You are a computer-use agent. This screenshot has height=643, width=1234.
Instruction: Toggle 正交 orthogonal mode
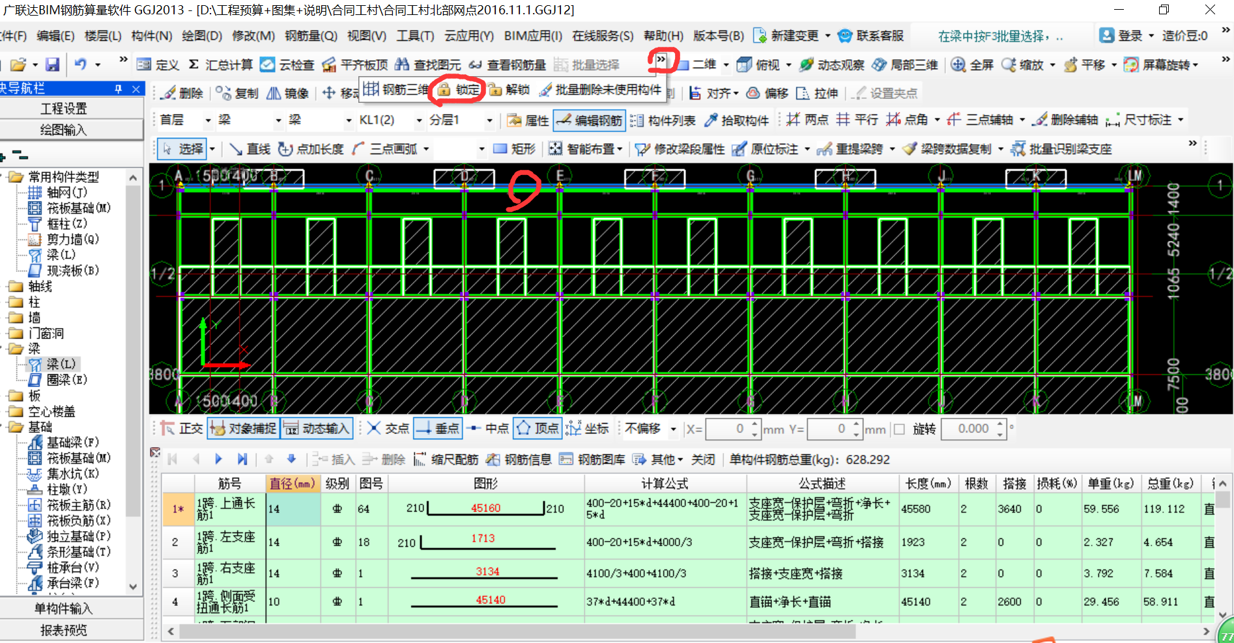[182, 428]
